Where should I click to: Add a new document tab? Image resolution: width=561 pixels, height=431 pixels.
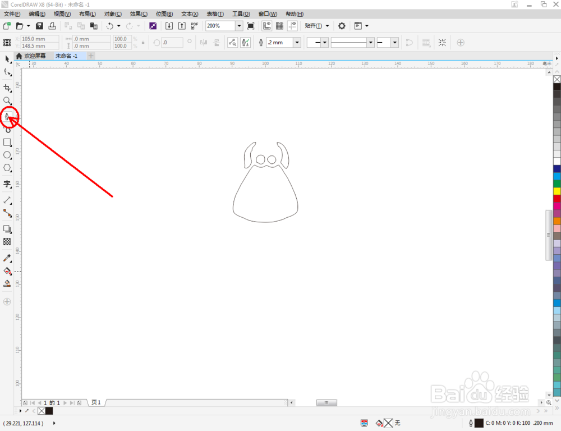pyautogui.click(x=91, y=56)
